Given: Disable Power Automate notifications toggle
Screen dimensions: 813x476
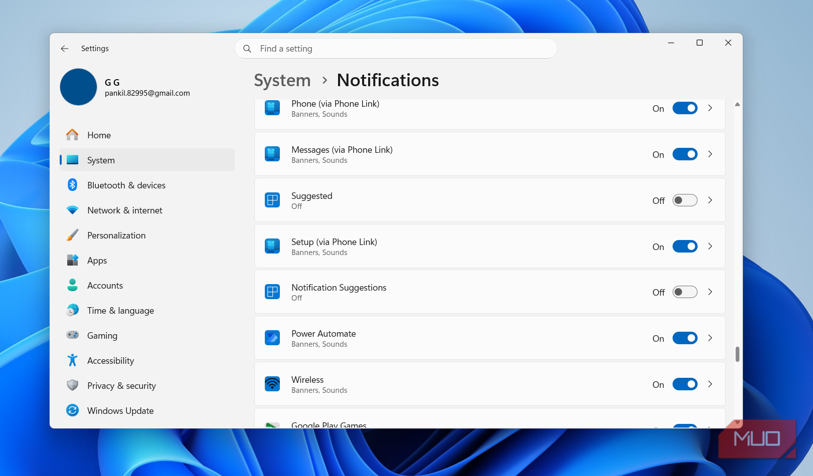Looking at the screenshot, I should pyautogui.click(x=685, y=338).
